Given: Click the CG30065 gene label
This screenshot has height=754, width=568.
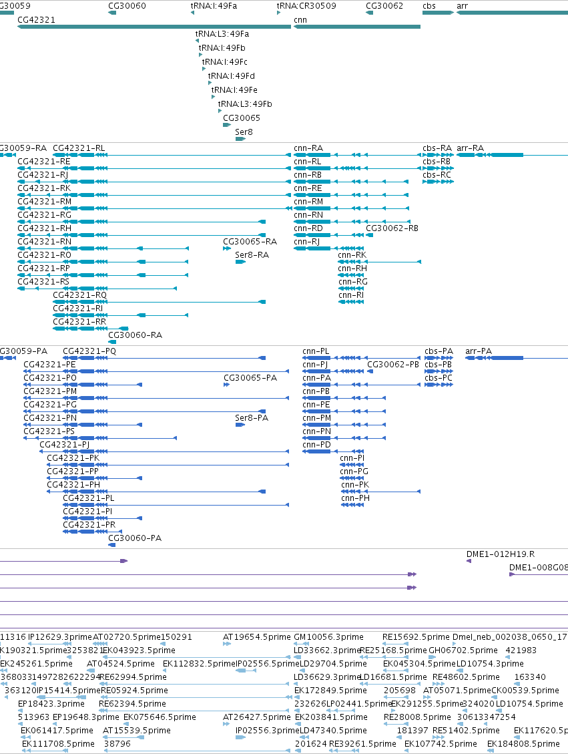Looking at the screenshot, I should coord(242,118).
